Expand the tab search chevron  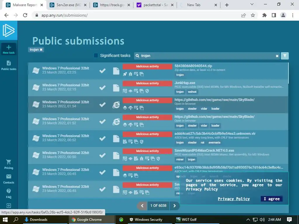(x=252, y=4)
